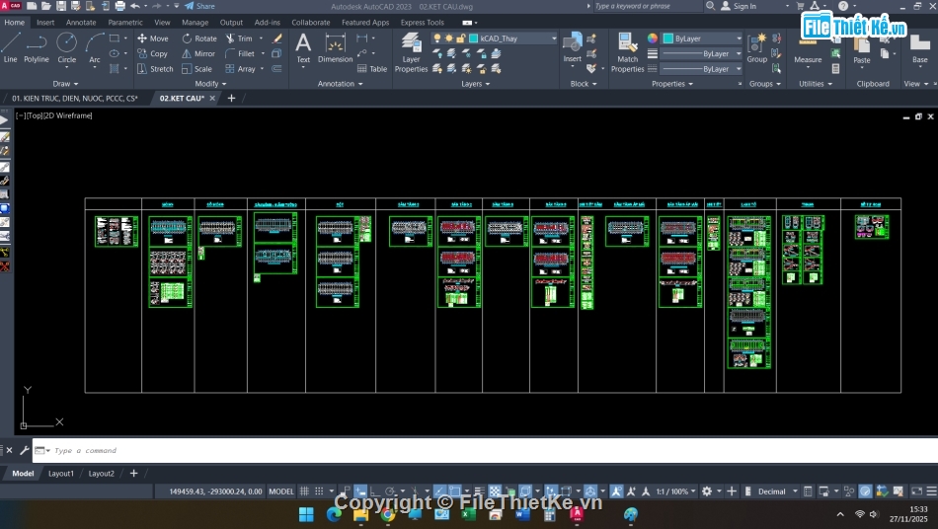Click the Plot printer icon in quick access toolbar

coord(120,6)
